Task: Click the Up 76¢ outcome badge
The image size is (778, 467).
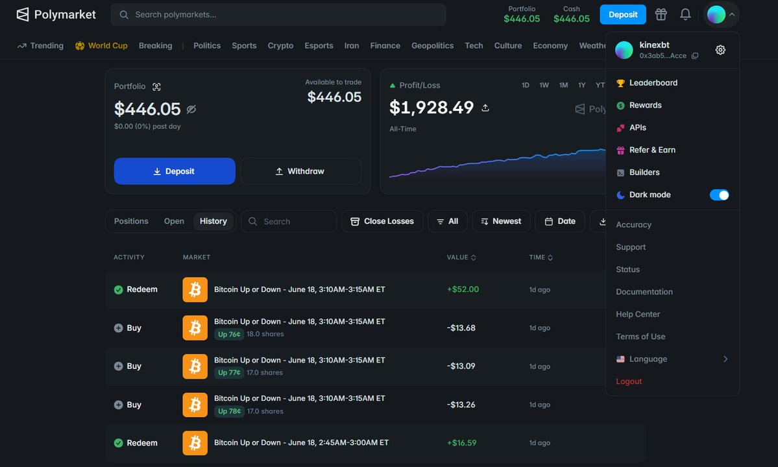Action: [229, 334]
